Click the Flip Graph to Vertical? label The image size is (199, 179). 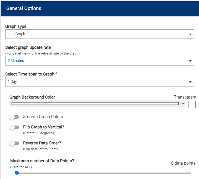coord(44,127)
